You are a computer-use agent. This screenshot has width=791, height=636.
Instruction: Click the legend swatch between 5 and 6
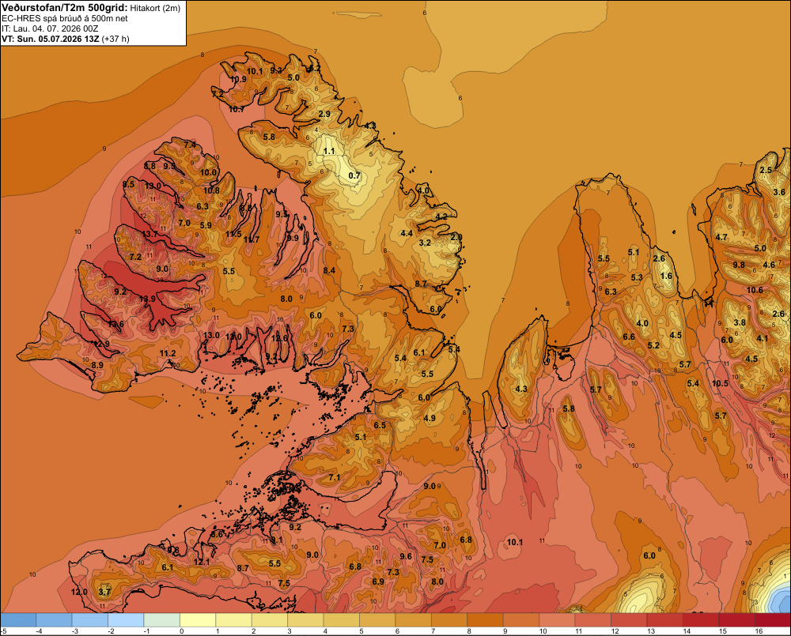377,620
